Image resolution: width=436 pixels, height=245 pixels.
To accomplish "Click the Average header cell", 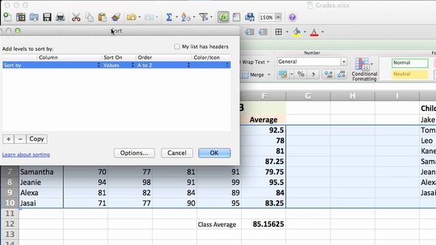I will tap(264, 120).
